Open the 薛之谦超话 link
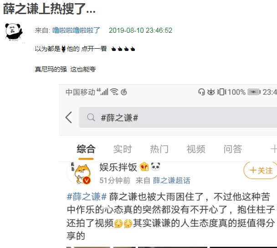277x248 pixels. pyautogui.click(x=172, y=181)
